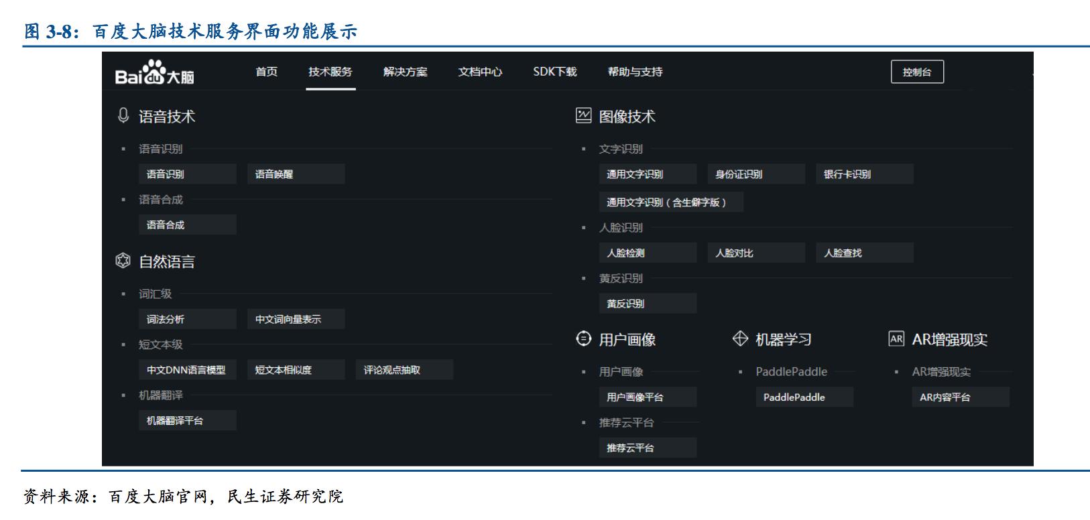Open 人脸检测

648,253
